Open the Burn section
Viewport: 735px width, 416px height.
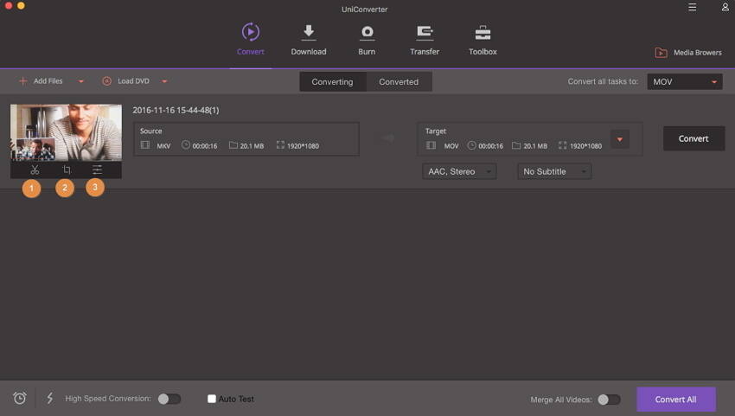click(367, 41)
